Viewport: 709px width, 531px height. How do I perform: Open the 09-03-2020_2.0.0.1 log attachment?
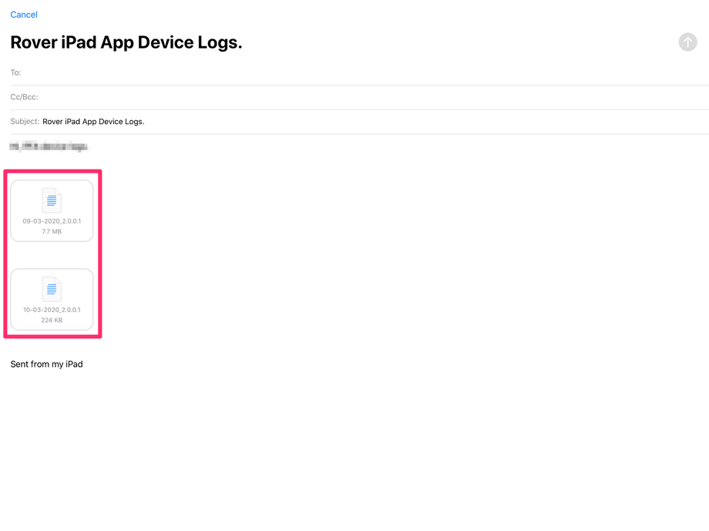[52, 210]
